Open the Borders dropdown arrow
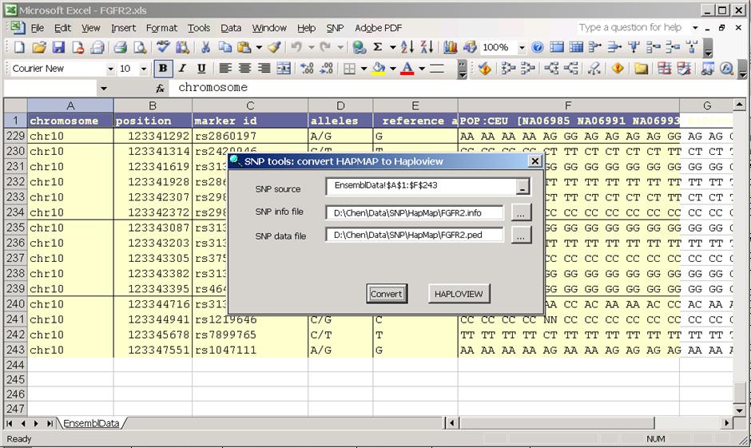The width and height of the screenshot is (751, 448). pos(364,69)
